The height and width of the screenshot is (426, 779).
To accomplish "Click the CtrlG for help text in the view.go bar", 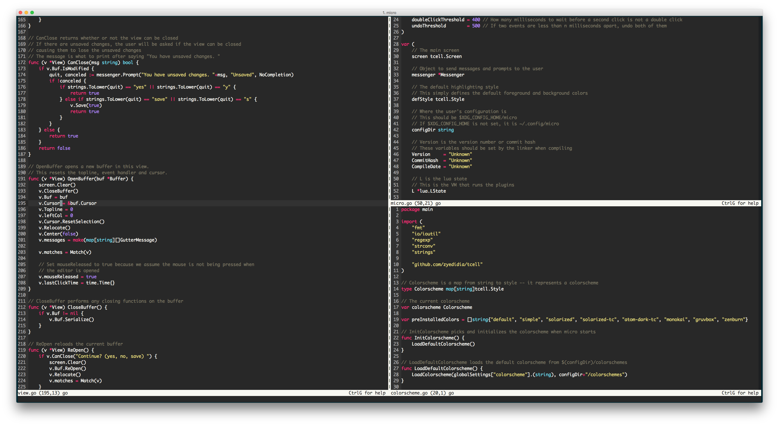I will pos(367,393).
